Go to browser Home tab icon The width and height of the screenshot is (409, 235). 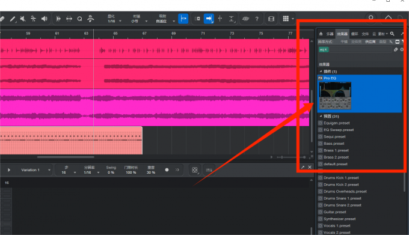(x=321, y=34)
